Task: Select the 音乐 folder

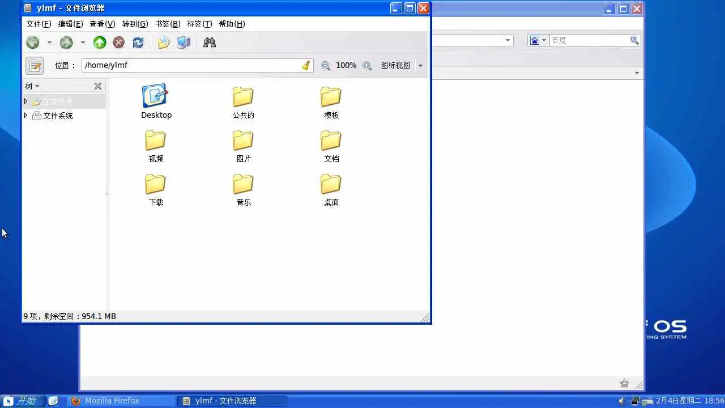Action: point(244,190)
